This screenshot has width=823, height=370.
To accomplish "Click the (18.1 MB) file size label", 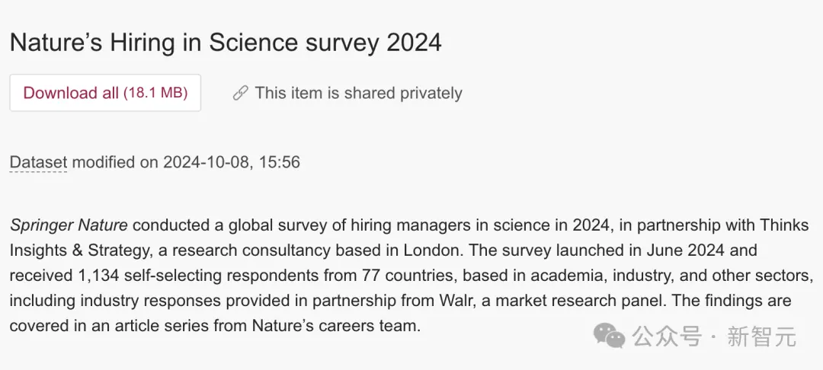I will [155, 93].
